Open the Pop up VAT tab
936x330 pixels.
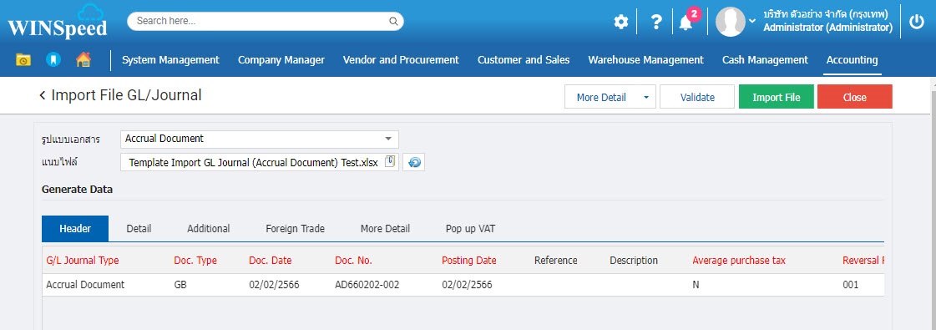pos(470,229)
